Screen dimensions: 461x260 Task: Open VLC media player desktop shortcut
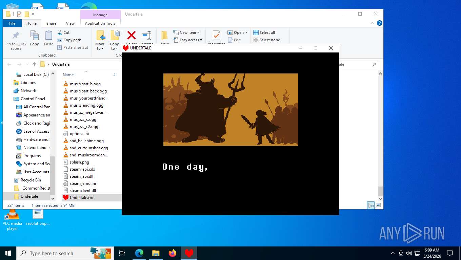12,220
